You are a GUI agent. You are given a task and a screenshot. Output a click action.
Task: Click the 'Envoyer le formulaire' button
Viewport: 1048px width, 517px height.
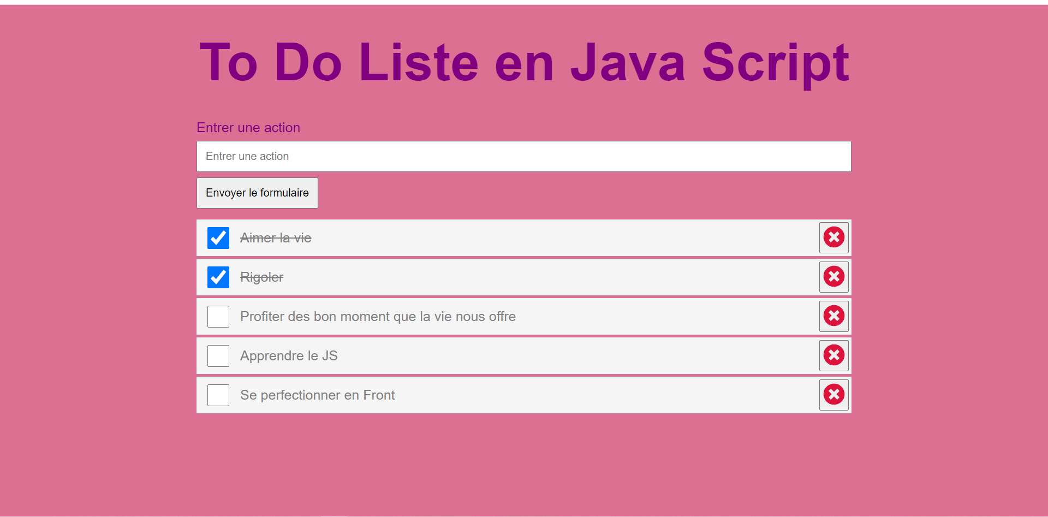tap(257, 193)
